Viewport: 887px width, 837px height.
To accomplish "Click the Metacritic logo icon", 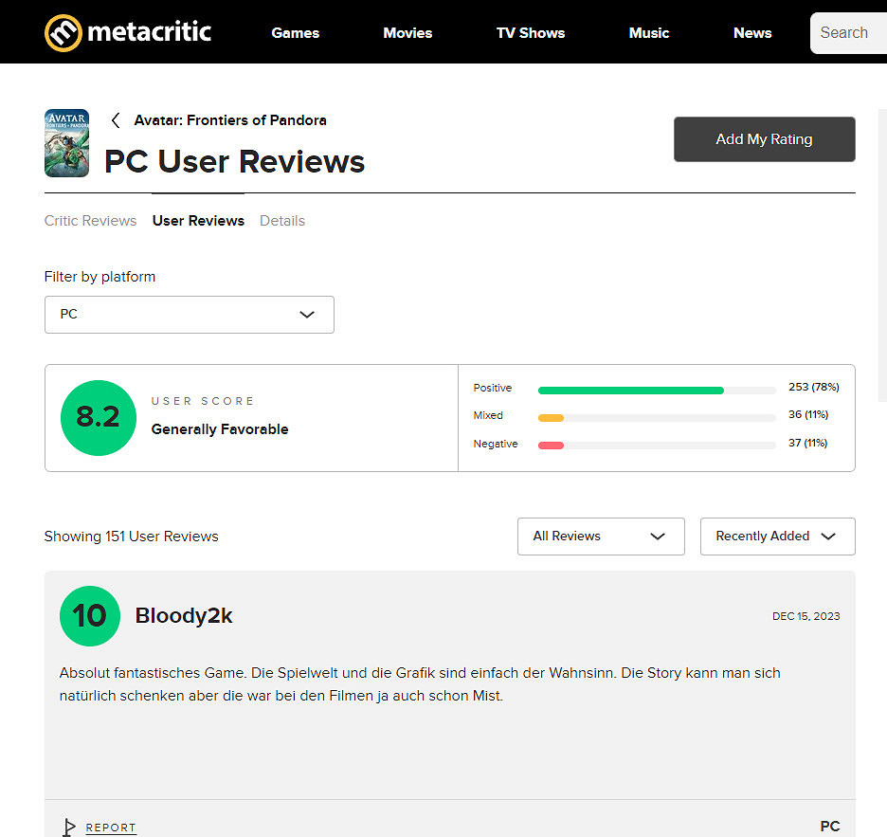I will coord(63,33).
